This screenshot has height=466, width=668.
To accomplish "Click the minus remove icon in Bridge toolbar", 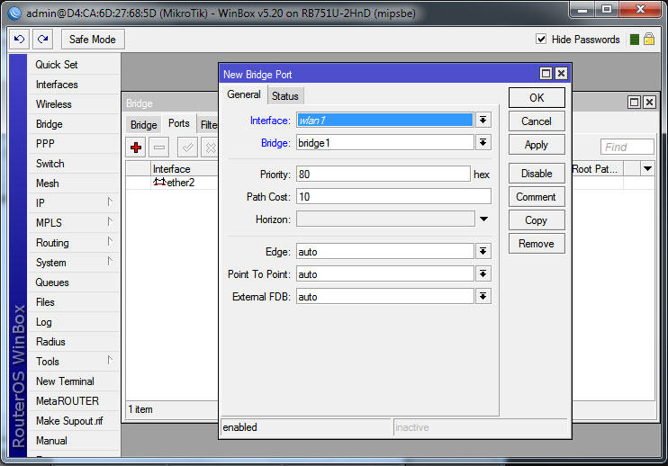I will tap(159, 147).
